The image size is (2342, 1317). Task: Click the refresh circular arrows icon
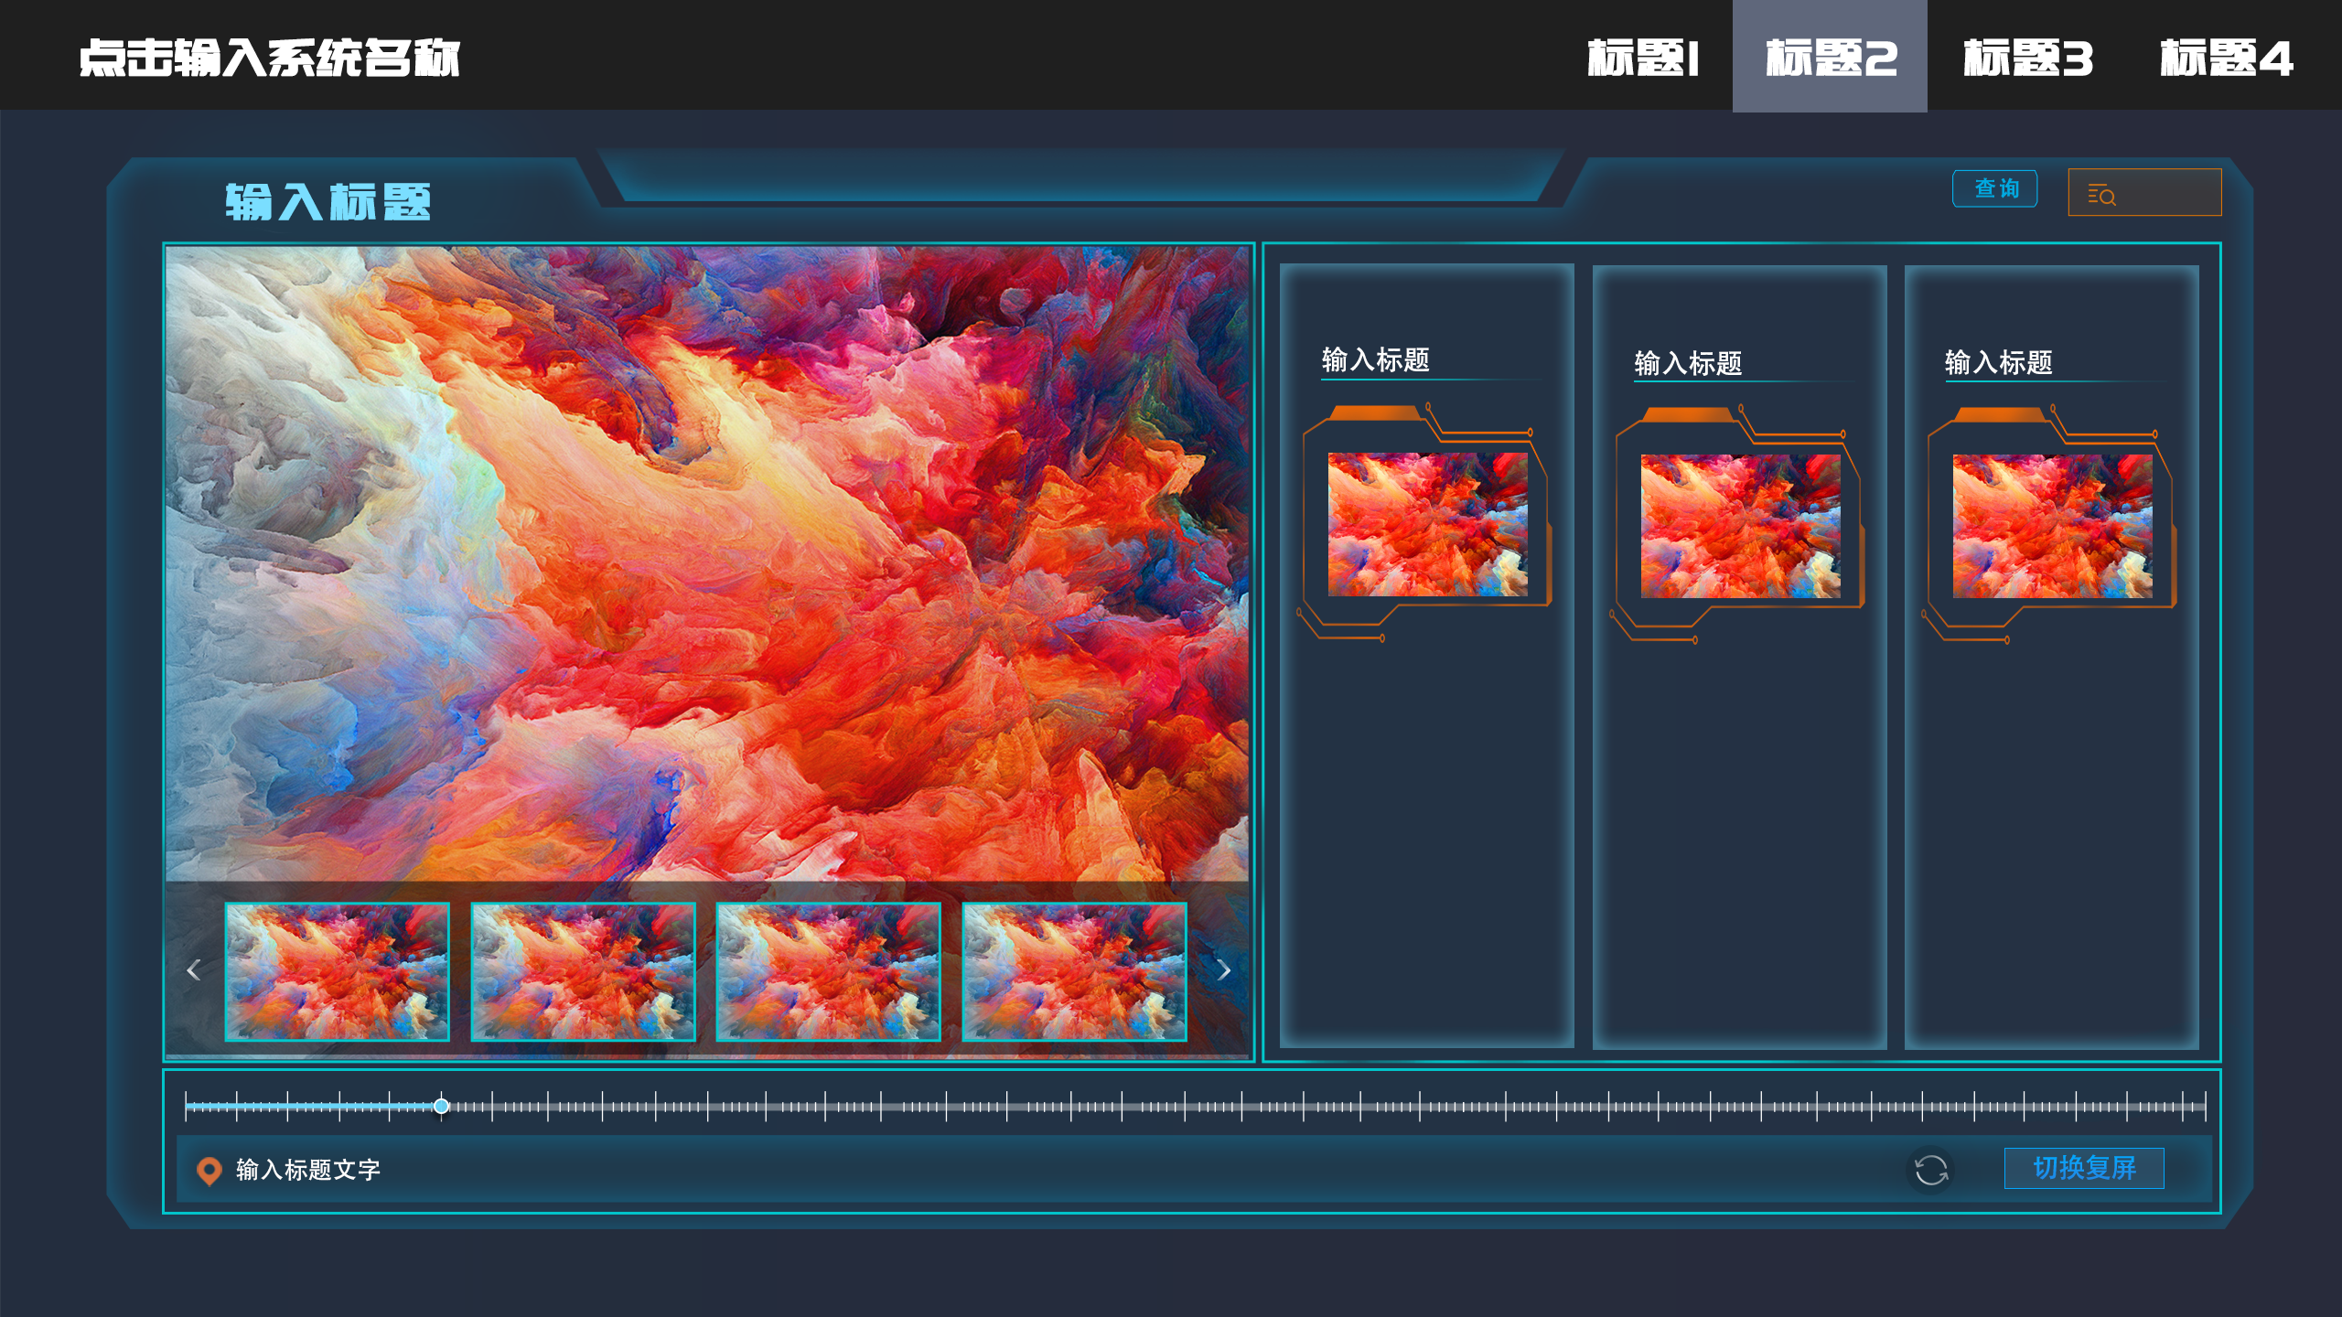pos(1930,1170)
